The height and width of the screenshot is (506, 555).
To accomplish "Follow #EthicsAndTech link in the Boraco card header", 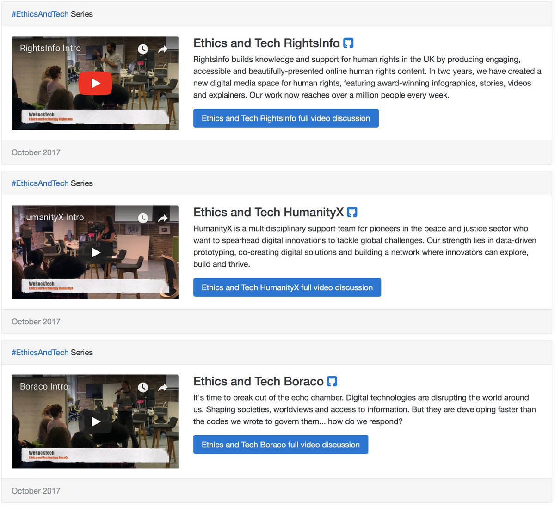I will click(x=40, y=353).
